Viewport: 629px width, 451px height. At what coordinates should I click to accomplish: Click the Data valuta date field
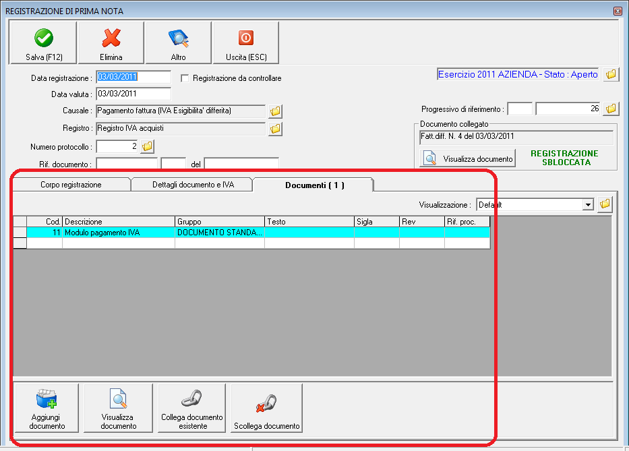point(133,94)
